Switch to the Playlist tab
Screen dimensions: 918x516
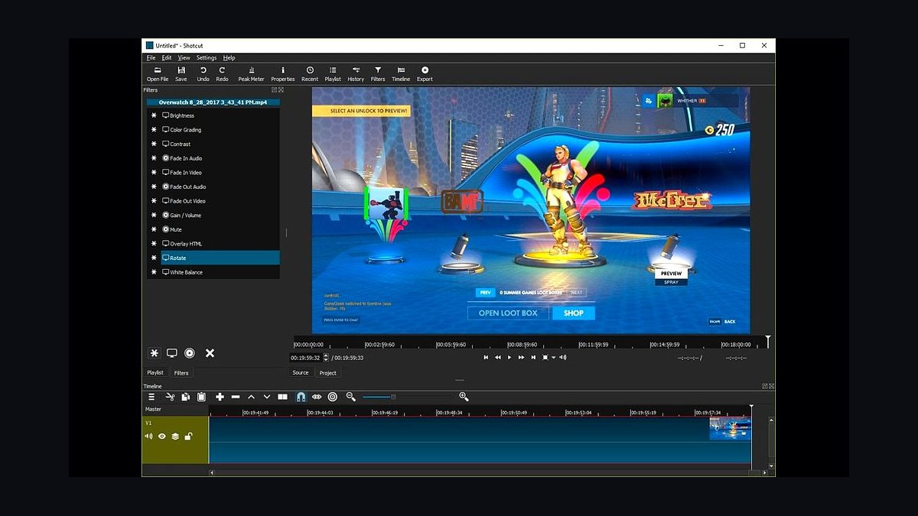click(155, 373)
